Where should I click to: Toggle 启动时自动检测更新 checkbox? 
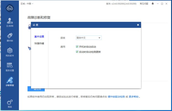tap(77, 52)
